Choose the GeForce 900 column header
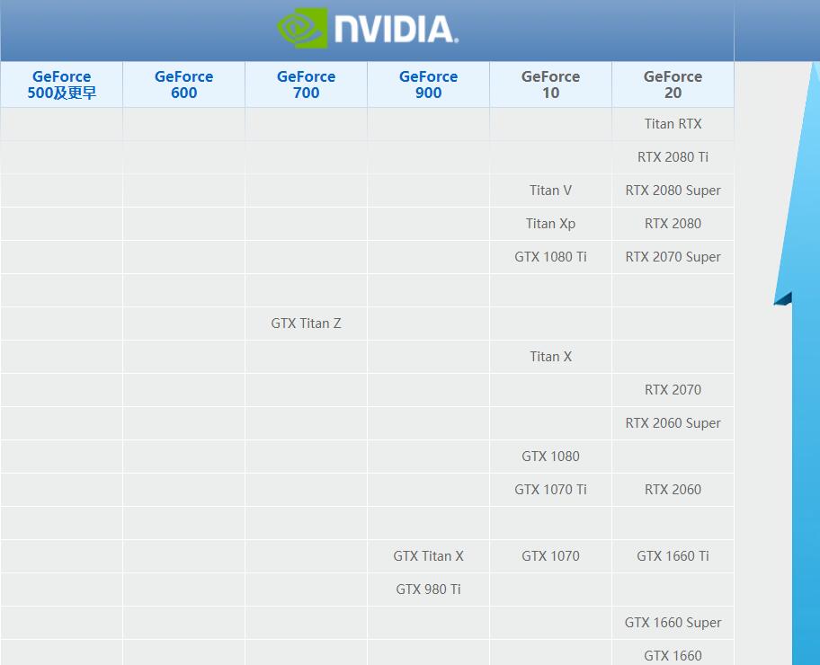This screenshot has height=665, width=820. click(x=428, y=84)
